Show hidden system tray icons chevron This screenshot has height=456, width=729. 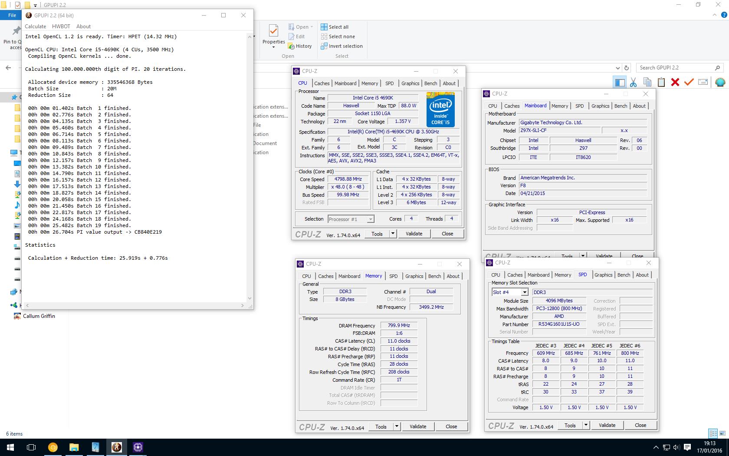(656, 447)
